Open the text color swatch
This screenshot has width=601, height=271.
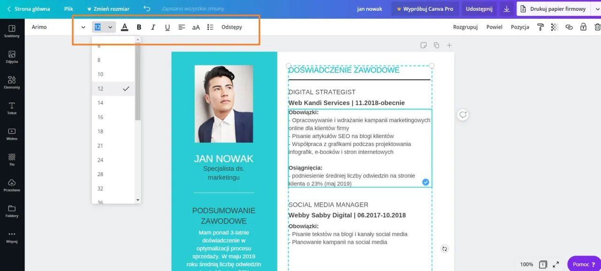click(x=124, y=27)
